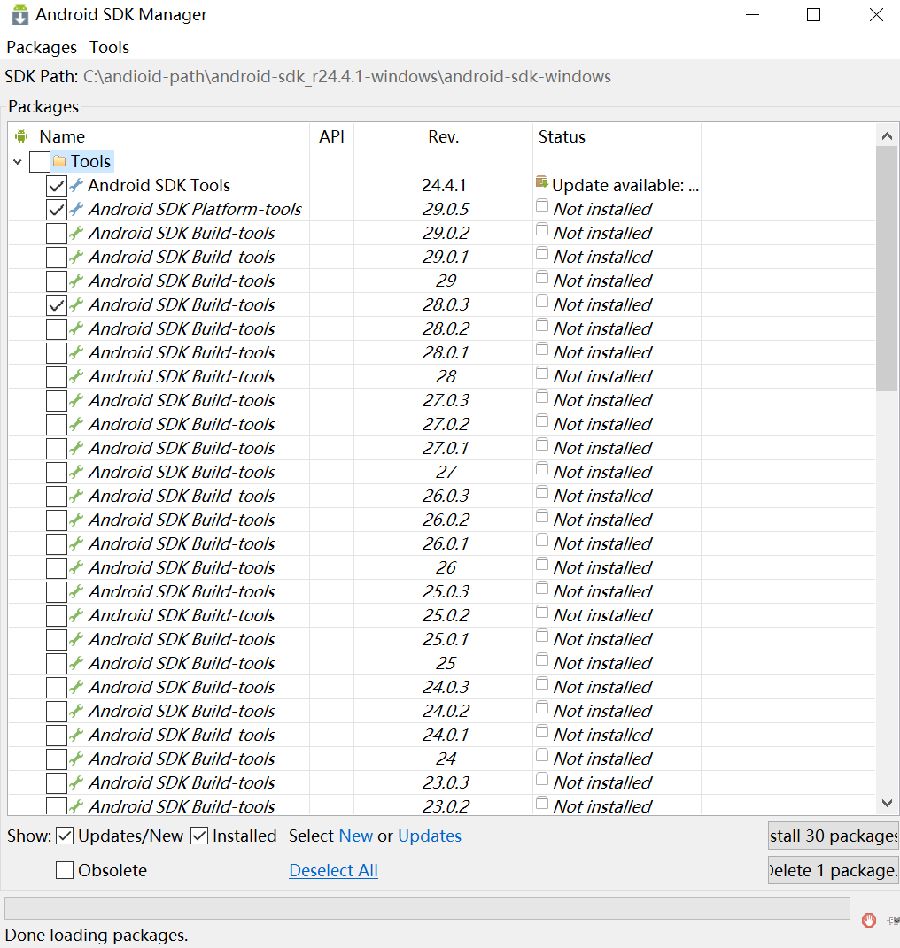Click wrench icon beside Android SDK Platform-tools
The width and height of the screenshot is (900, 948).
(76, 209)
